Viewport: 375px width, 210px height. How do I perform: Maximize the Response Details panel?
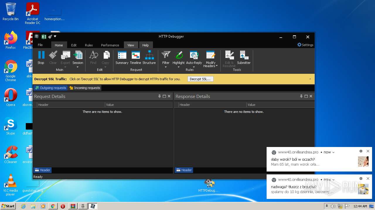[x=306, y=96]
